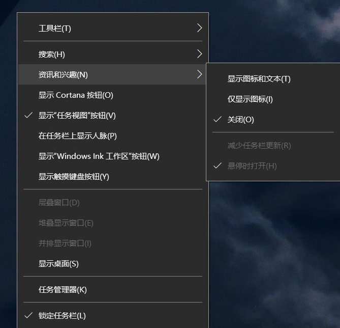The height and width of the screenshot is (328, 340).
Task: Toggle the 锁定任务栏(L) checkmark
Action: point(28,316)
